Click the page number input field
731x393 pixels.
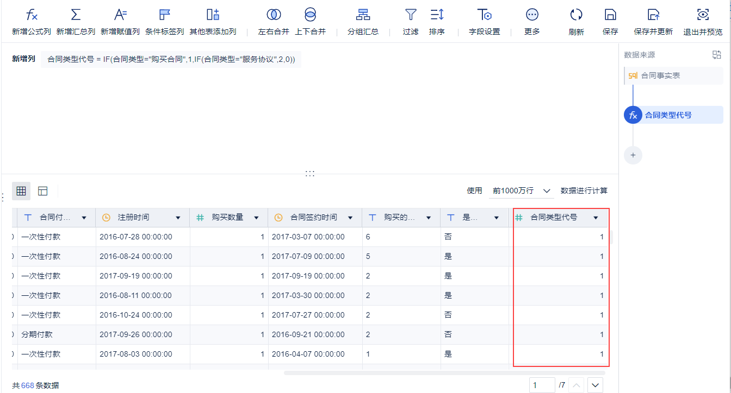542,385
